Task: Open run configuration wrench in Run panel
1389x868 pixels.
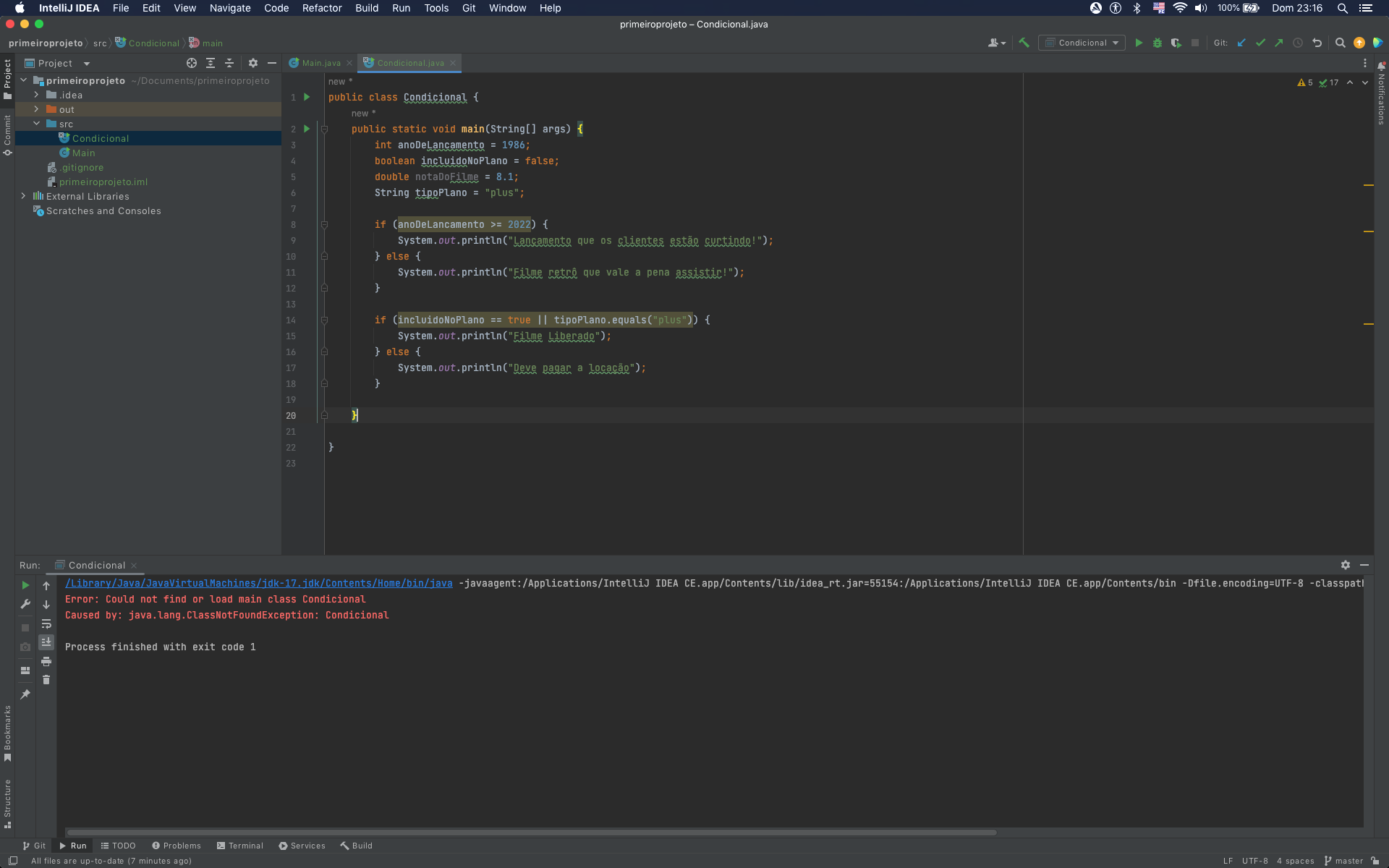Action: [25, 604]
